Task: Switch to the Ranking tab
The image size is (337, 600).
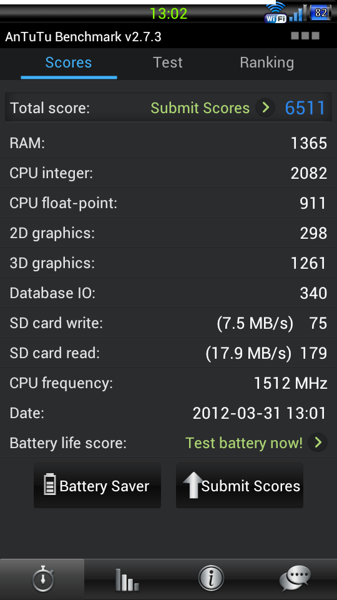Action: 266,62
